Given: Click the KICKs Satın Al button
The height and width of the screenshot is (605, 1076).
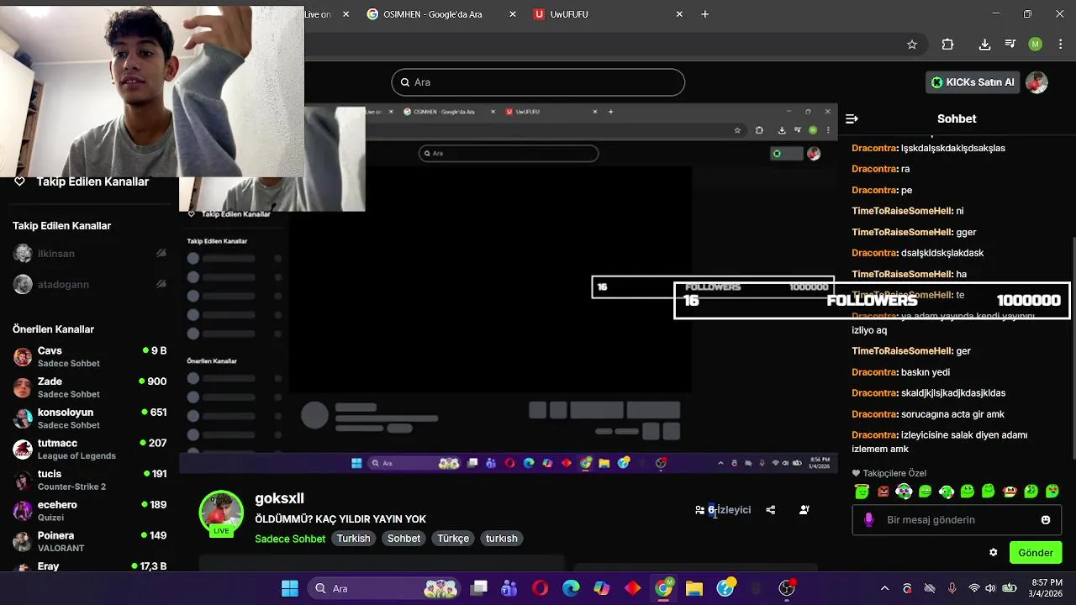Looking at the screenshot, I should (973, 82).
